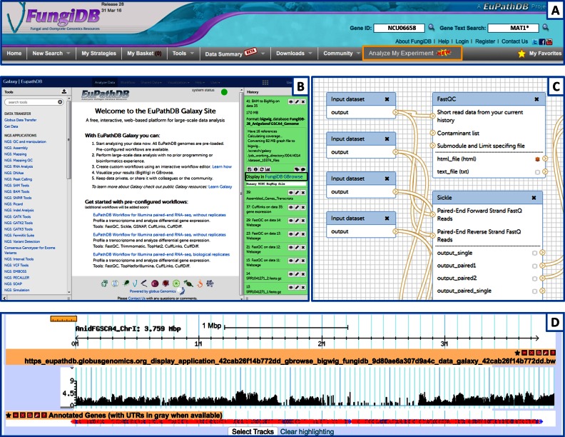Click the Select Tracks button
This screenshot has height=437, width=565.
coord(253,431)
